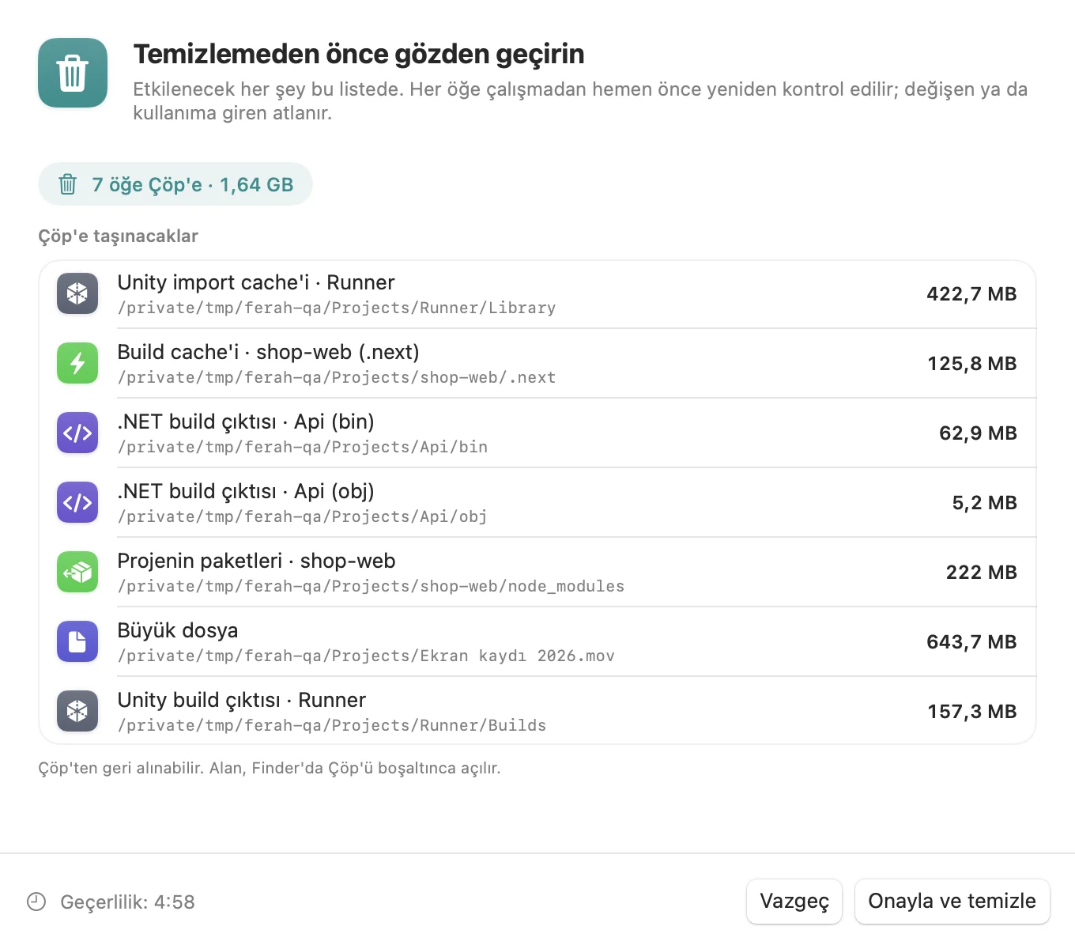This screenshot has width=1075, height=949.
Task: Click the code icon for Api (obj)
Action: tap(77, 502)
